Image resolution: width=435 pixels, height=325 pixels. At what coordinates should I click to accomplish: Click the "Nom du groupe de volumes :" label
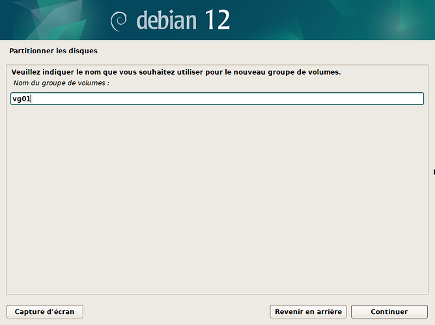pos(61,83)
